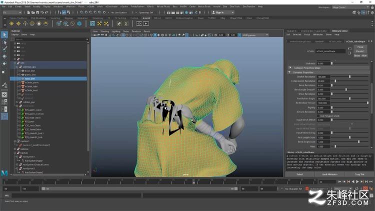Redo action via status line arrow
The width and height of the screenshot is (375, 211).
click(x=46, y=12)
